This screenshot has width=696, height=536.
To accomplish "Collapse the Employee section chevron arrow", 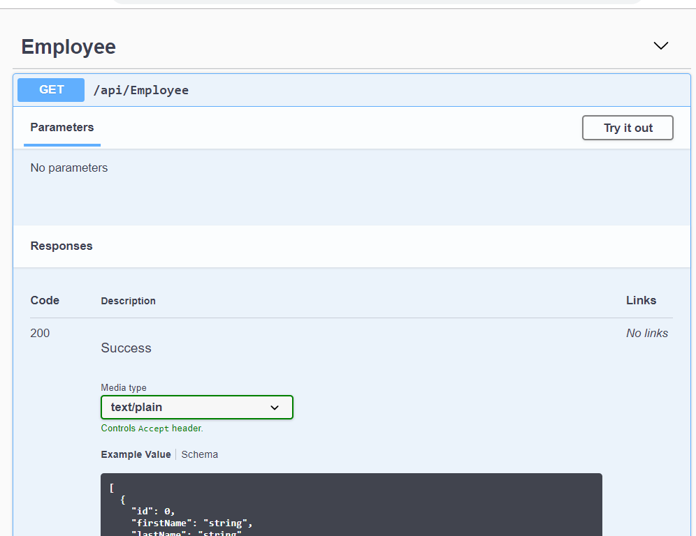I will pyautogui.click(x=660, y=46).
